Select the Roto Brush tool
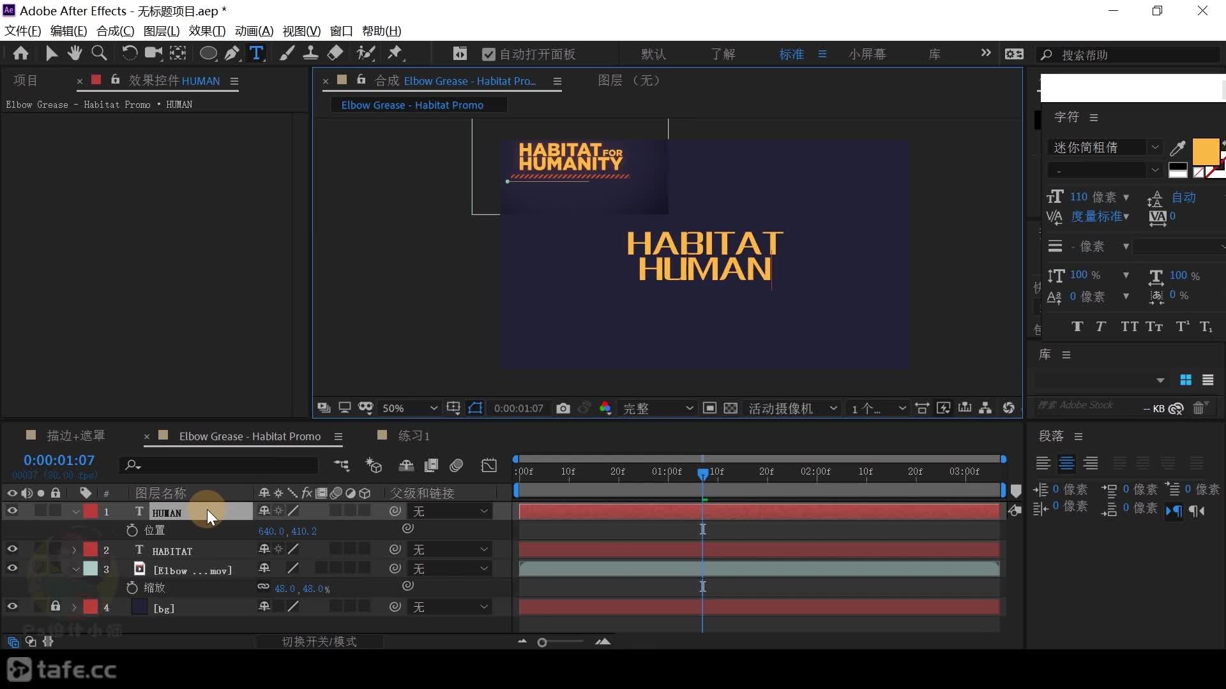 366,54
